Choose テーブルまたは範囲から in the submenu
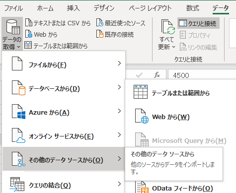 (181, 93)
